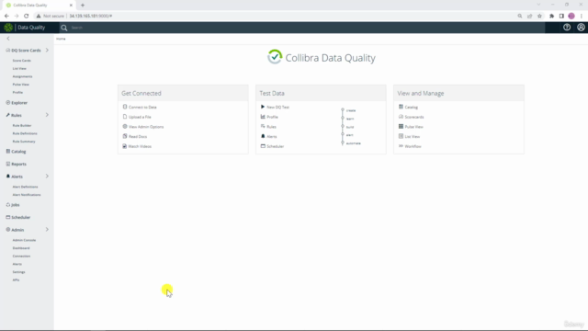Open Alert Definitions in sidebar
The height and width of the screenshot is (331, 588).
click(25, 187)
